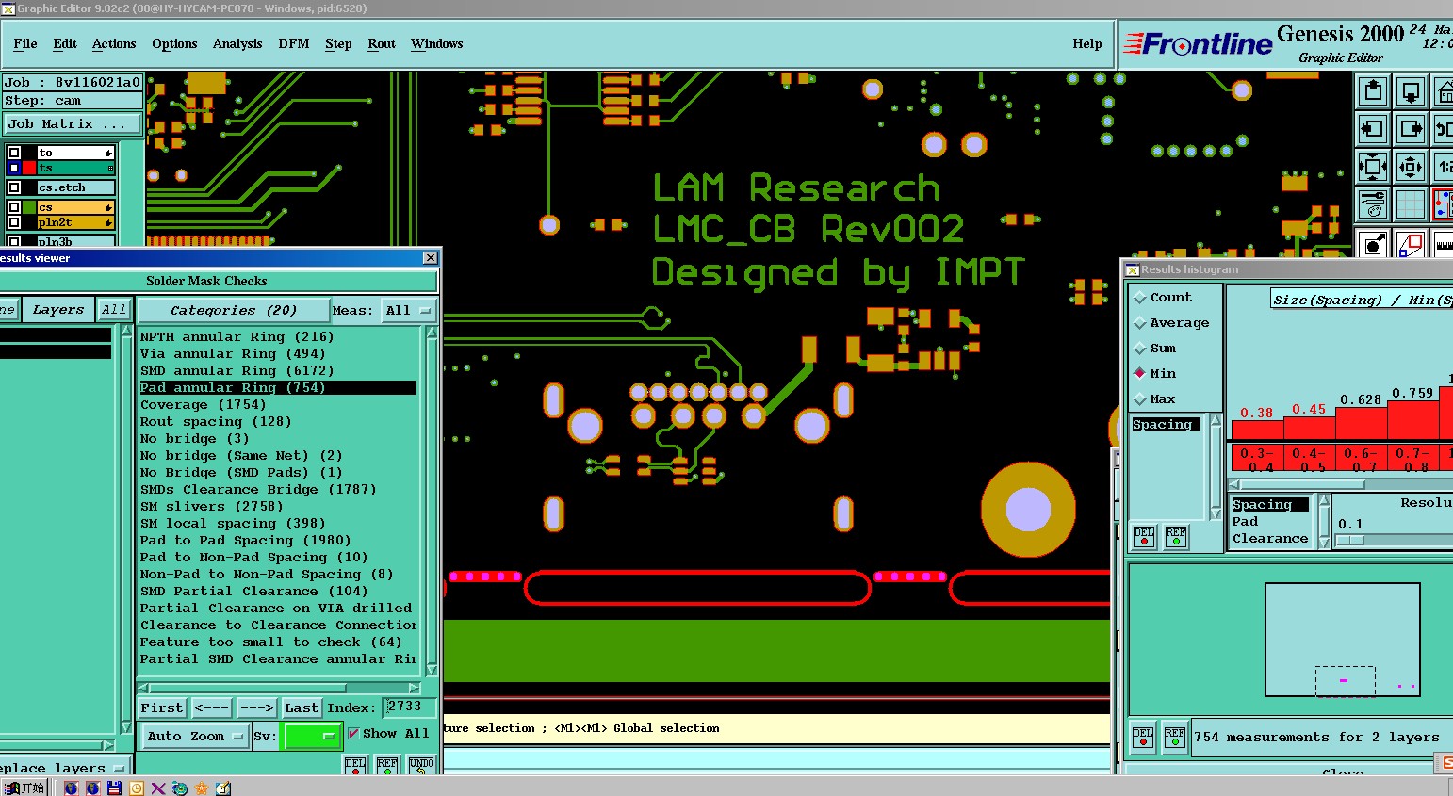Open the green Sv severity dropdown
This screenshot has width=1453, height=796.
[311, 736]
